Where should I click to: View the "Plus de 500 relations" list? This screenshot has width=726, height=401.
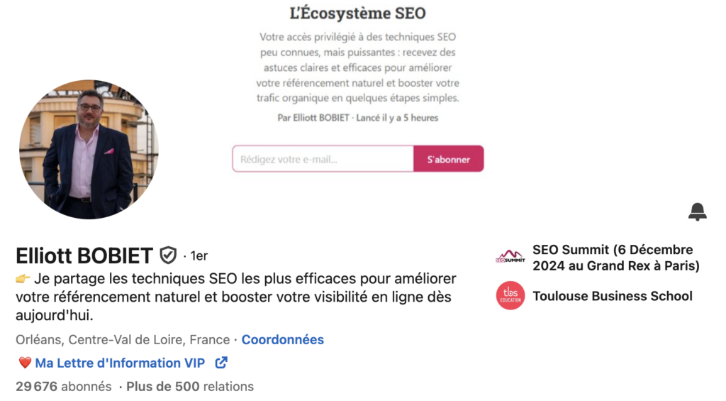pos(189,387)
